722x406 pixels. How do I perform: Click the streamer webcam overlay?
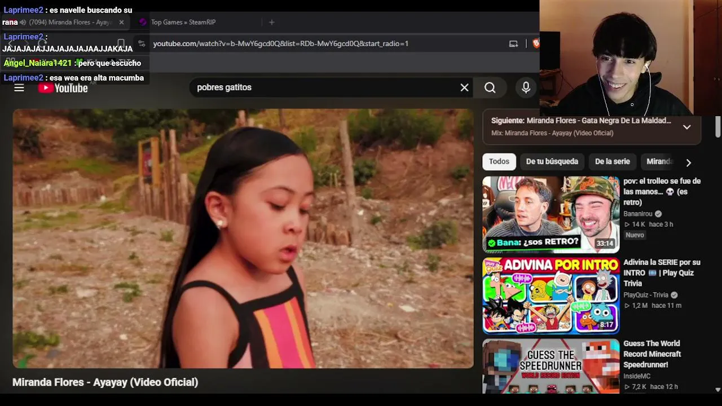631,58
